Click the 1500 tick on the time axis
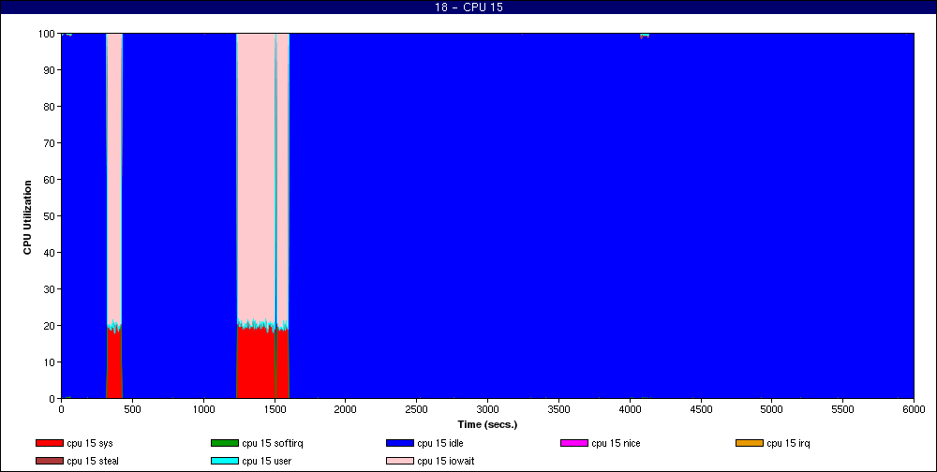The image size is (937, 472). pos(275,410)
